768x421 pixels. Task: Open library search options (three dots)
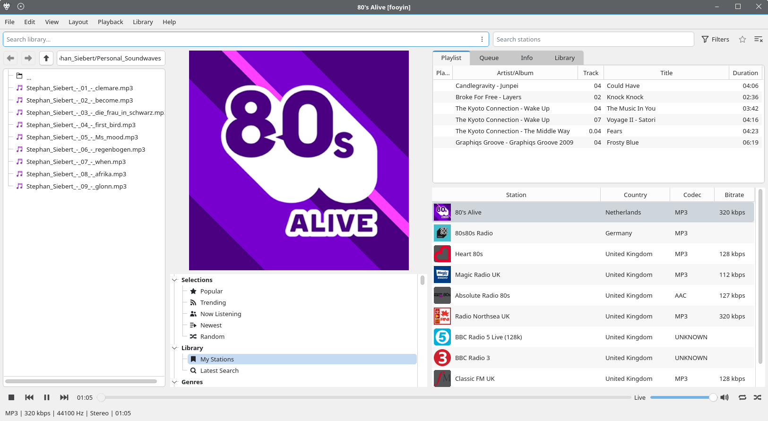point(482,39)
